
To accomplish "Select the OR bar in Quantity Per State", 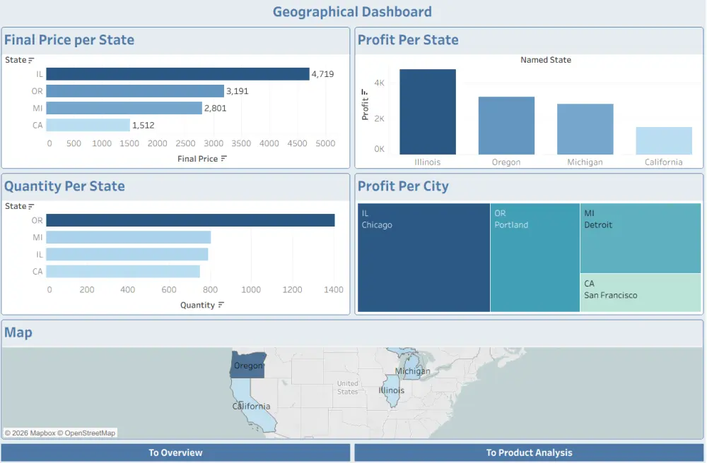I will (x=191, y=220).
